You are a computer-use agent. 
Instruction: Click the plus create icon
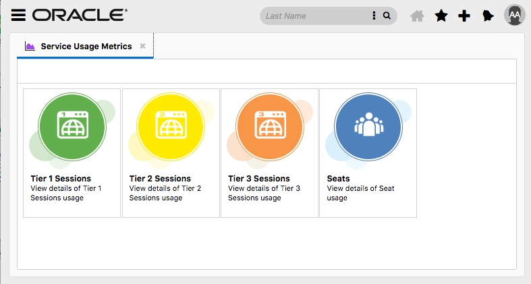tap(464, 16)
